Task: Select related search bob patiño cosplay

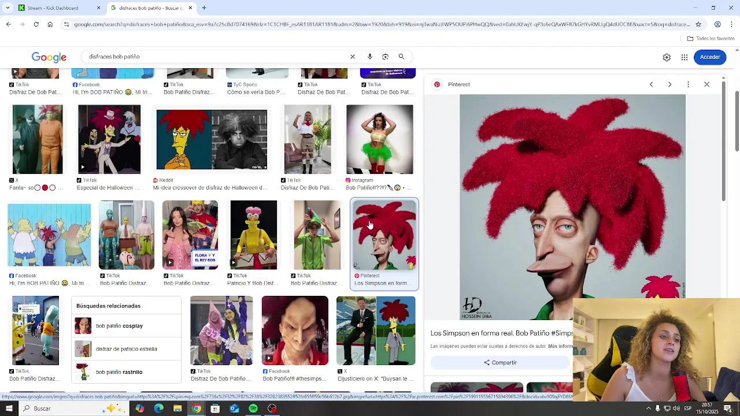Action: pyautogui.click(x=126, y=326)
